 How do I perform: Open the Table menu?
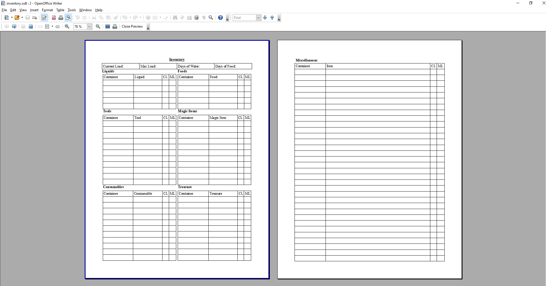coord(60,10)
